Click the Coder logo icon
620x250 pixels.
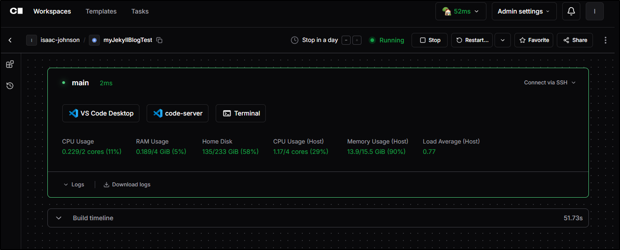point(16,11)
